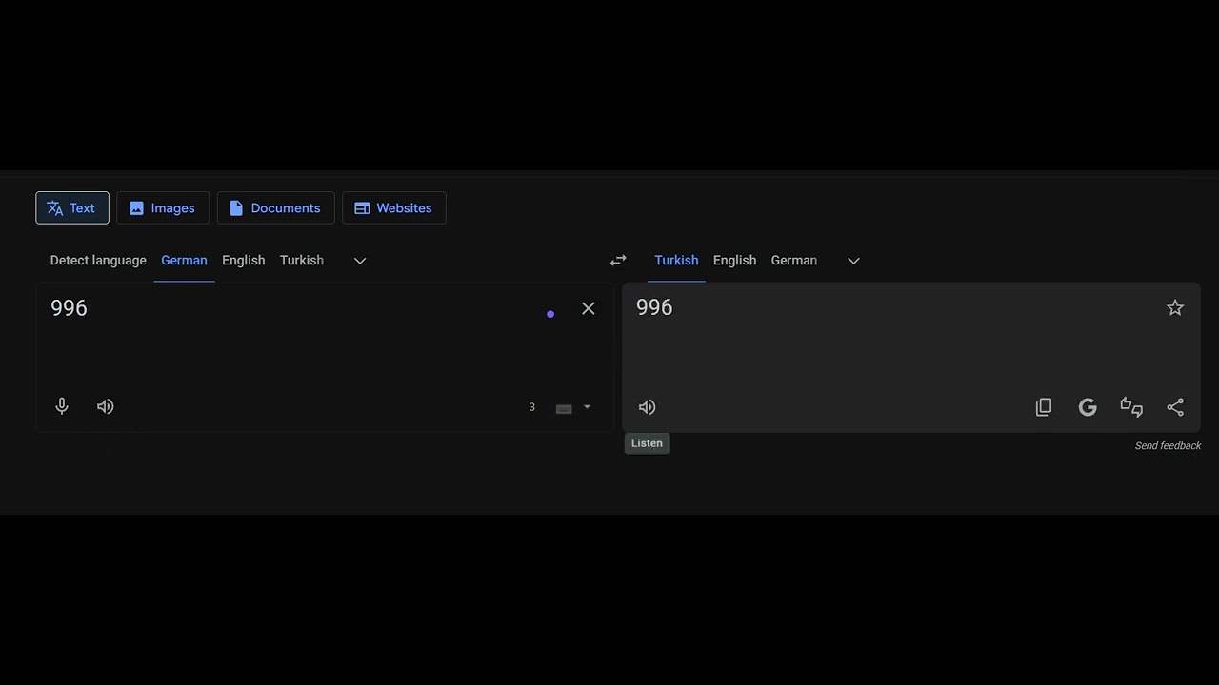This screenshot has height=685, width=1219.
Task: Click the character count 3
Action: click(x=531, y=407)
